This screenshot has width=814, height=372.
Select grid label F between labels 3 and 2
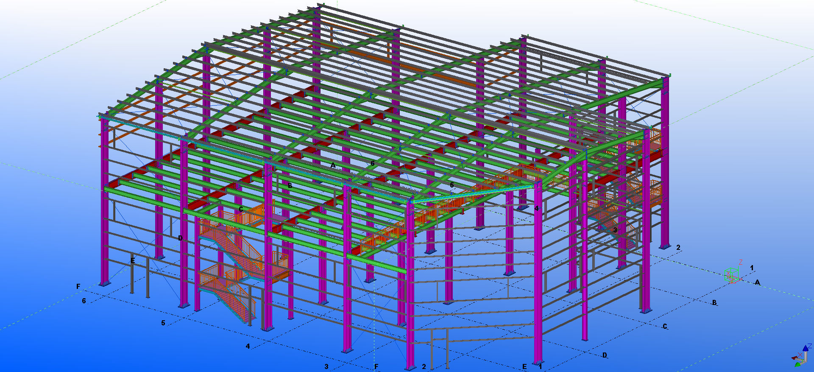(376, 367)
